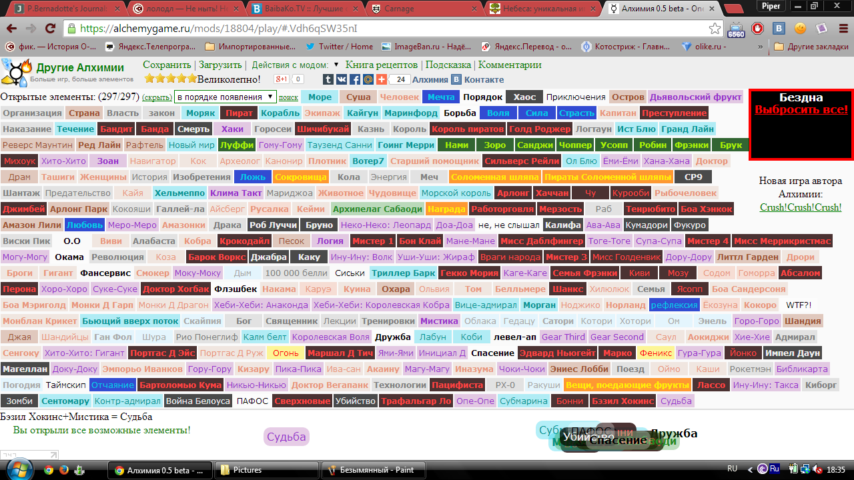Switch to the BaibaKo.TV tab
This screenshot has width=854, height=480.
click(x=304, y=9)
